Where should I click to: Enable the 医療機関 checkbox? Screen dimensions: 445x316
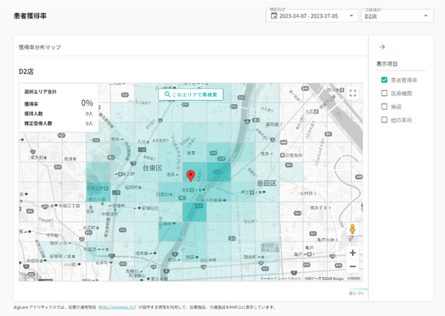point(384,93)
